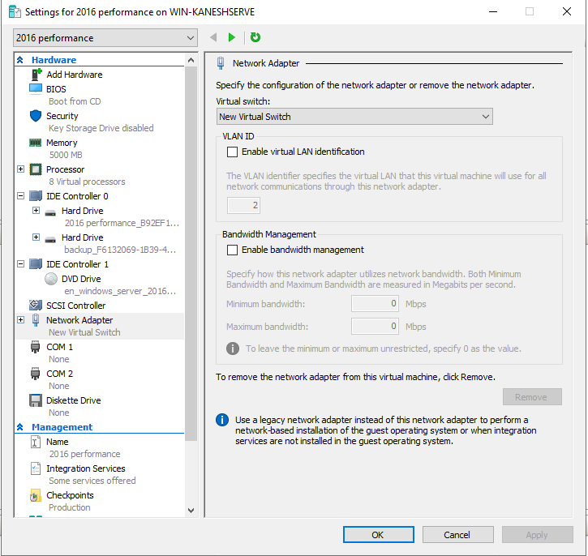588x556 pixels.
Task: Click the green refresh icon in toolbar
Action: [255, 37]
